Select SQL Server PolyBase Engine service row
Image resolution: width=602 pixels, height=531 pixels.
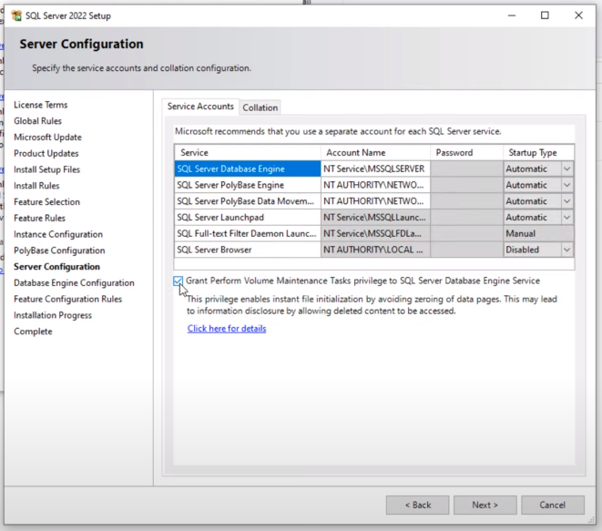247,185
